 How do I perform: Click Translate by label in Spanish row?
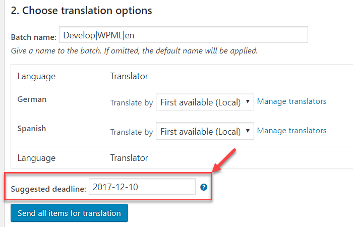(x=132, y=132)
